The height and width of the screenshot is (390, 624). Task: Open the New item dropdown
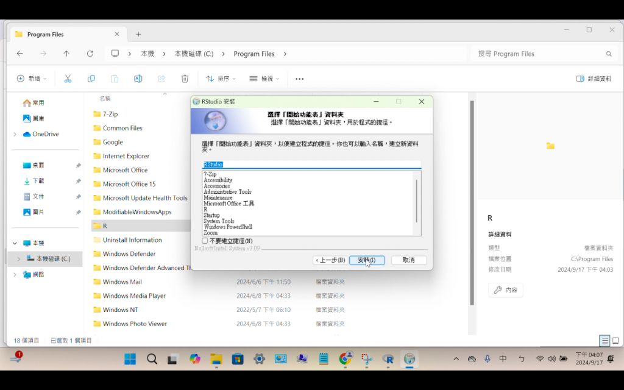[x=32, y=79]
